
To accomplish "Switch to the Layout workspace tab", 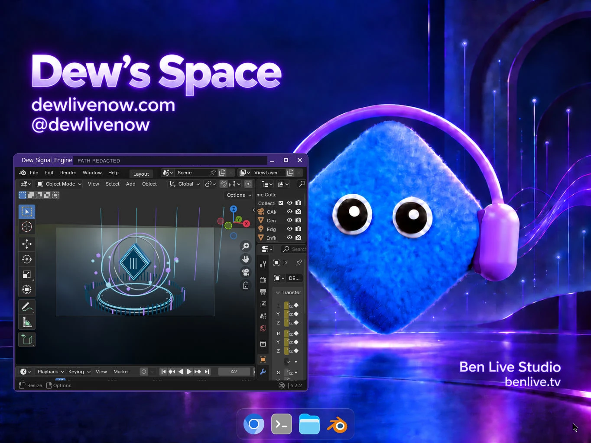I will pos(141,173).
